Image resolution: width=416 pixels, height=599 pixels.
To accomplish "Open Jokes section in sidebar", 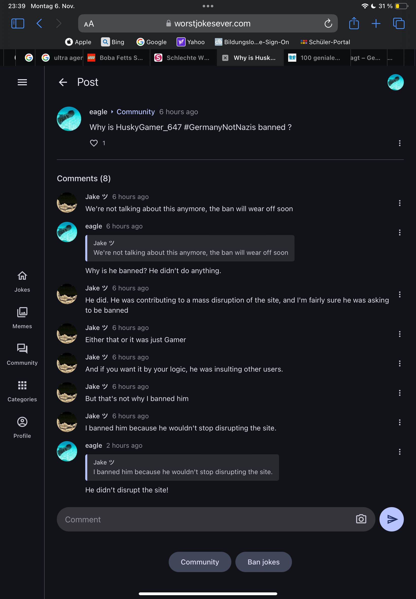I will 22,281.
